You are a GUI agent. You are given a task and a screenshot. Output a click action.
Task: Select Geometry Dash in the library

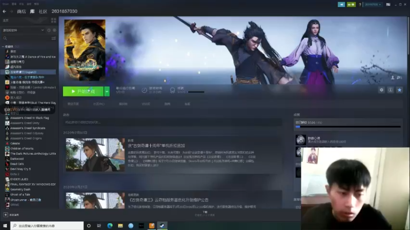[20, 190]
